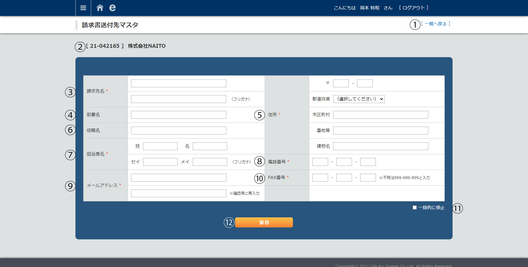Click the first FAX番号 number box

(320, 177)
